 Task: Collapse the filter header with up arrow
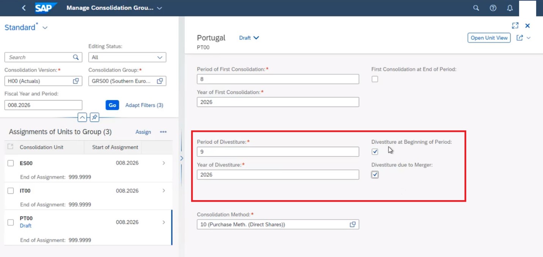pyautogui.click(x=82, y=117)
